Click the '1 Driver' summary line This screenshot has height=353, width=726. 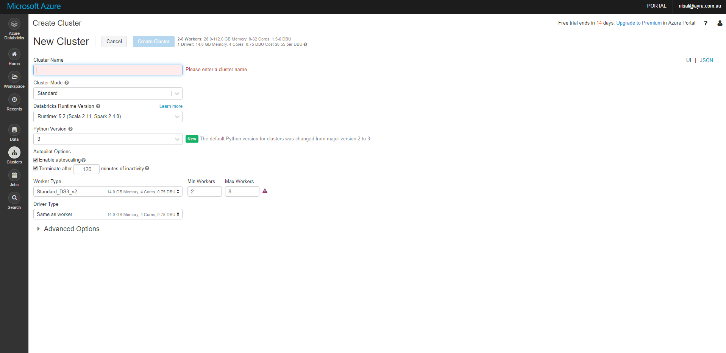240,45
